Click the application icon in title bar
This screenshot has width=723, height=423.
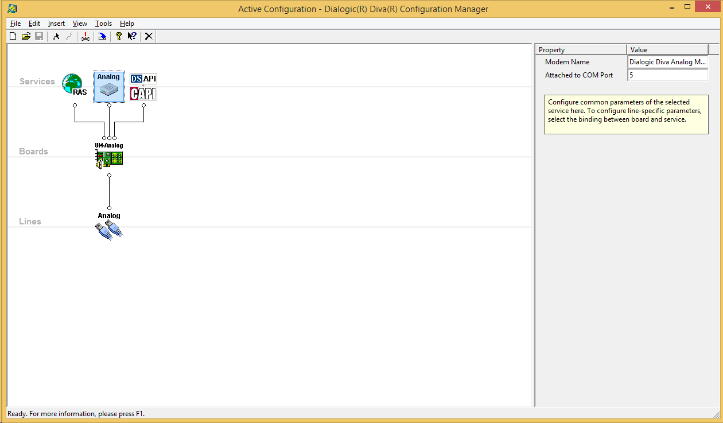(12, 9)
